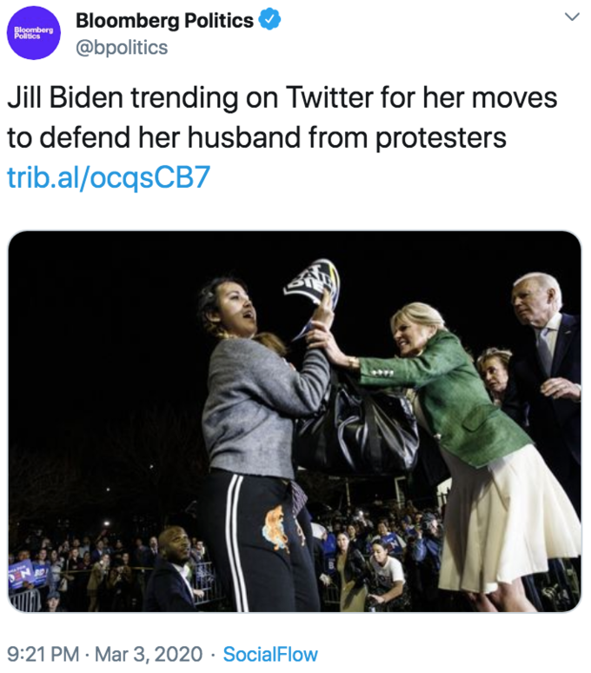Screen dimensions: 591x673
Task: Click the black bag in the photo
Action: click(356, 426)
